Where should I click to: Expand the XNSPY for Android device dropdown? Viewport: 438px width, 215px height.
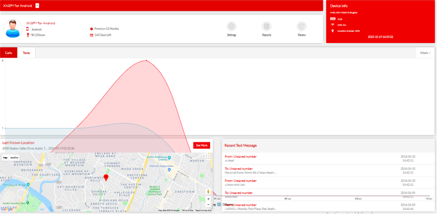[37, 5]
